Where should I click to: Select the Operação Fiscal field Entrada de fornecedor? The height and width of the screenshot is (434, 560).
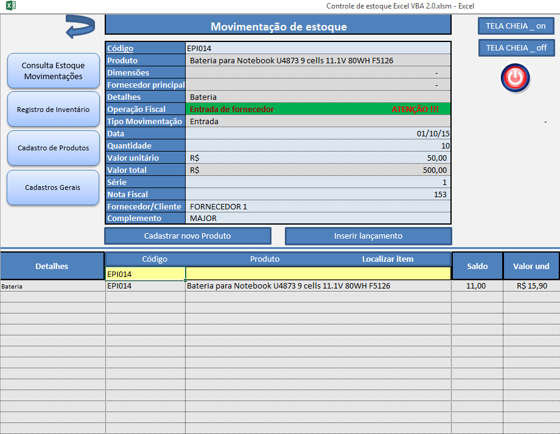point(318,109)
